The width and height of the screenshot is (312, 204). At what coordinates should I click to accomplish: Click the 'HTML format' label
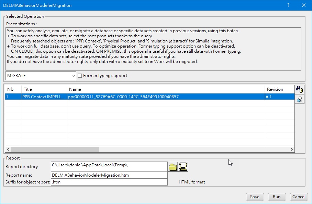coord(192,182)
